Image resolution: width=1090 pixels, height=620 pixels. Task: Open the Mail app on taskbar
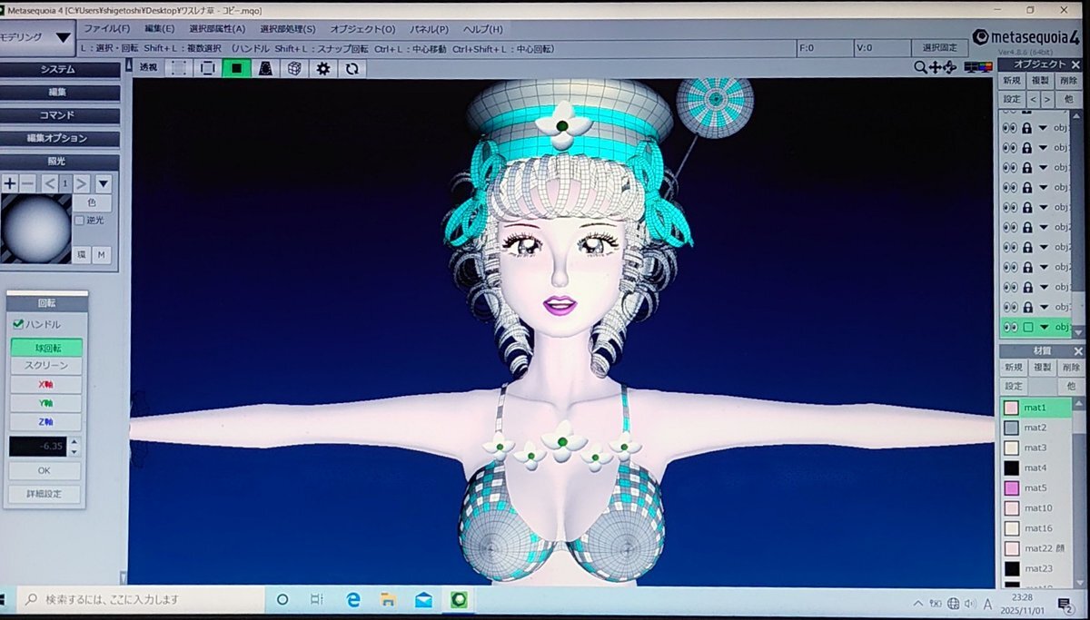tap(423, 599)
